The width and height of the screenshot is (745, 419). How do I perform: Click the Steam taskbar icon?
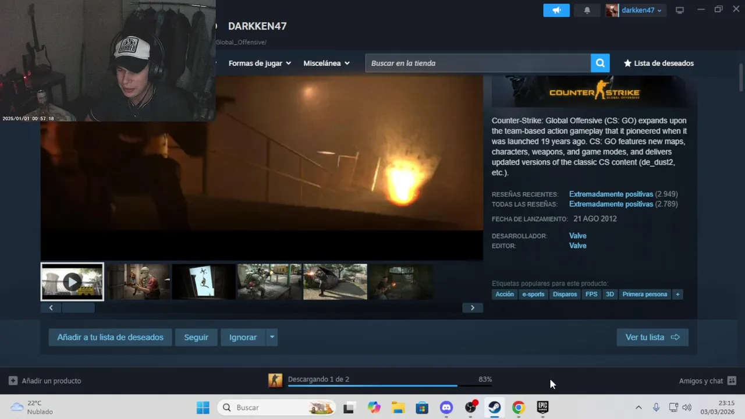(x=494, y=407)
